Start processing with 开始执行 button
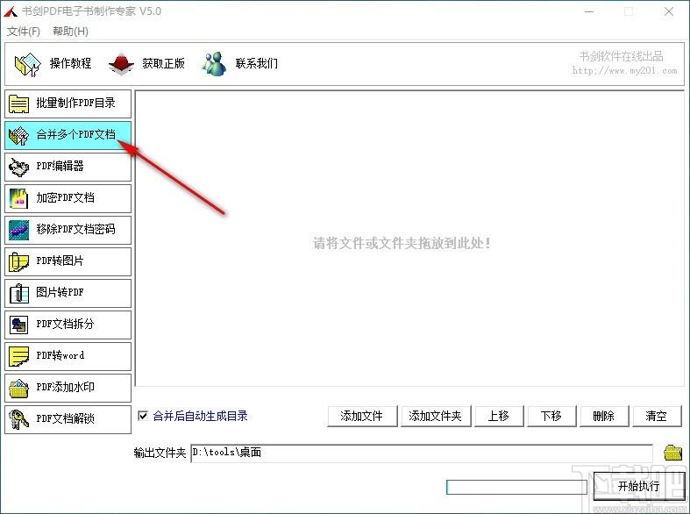 [639, 486]
